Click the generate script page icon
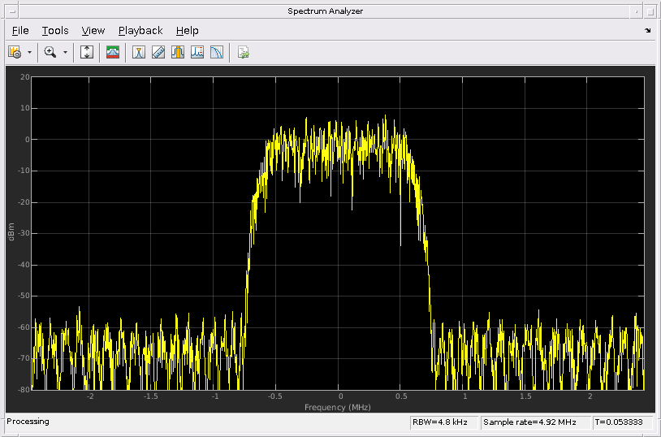Screen dimensions: 661x437 (x=243, y=53)
